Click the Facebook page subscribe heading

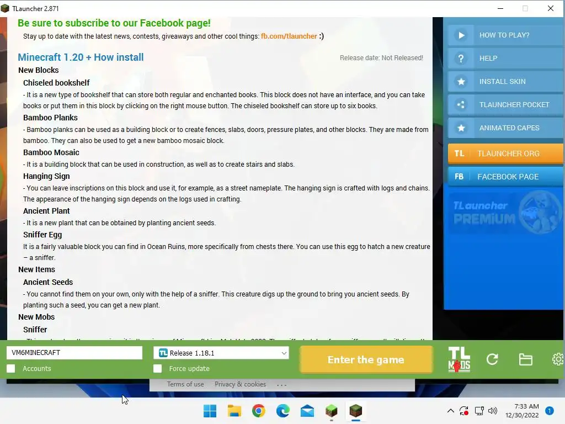[114, 23]
